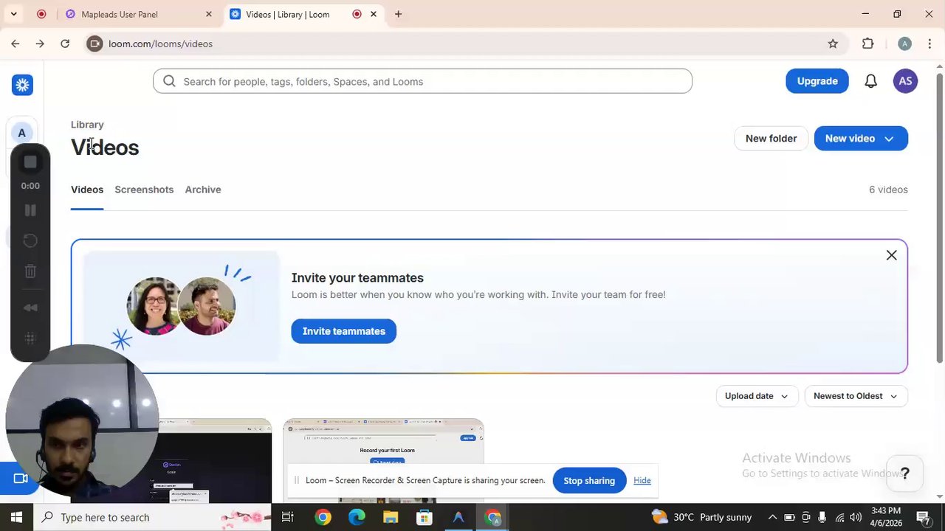Viewport: 945px width, 531px height.
Task: Open the AS profile avatar menu
Action: pos(905,81)
